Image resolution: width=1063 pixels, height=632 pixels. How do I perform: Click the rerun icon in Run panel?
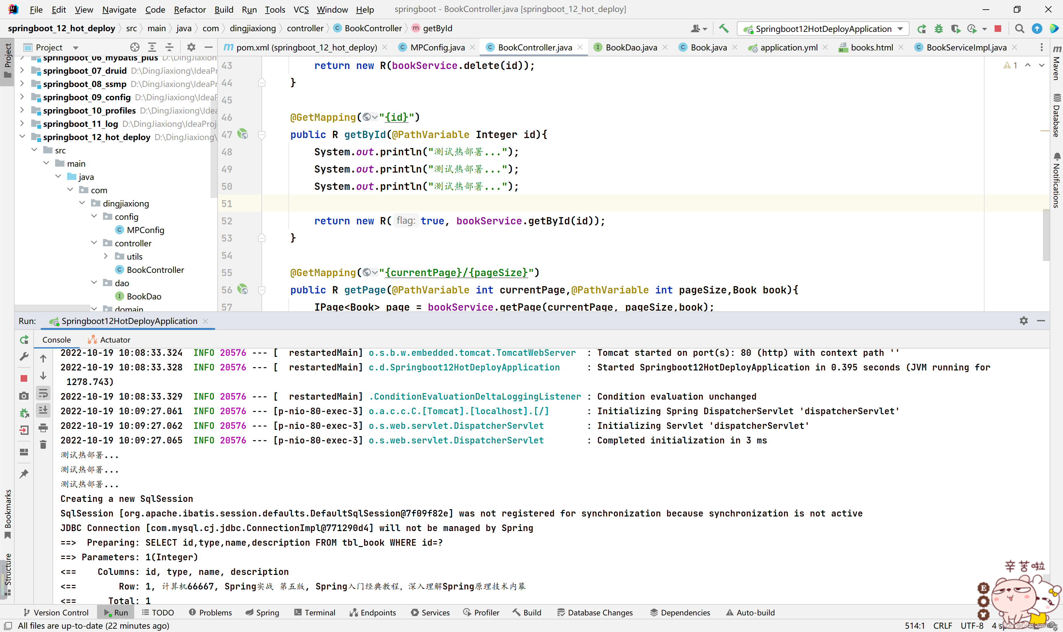coord(24,340)
